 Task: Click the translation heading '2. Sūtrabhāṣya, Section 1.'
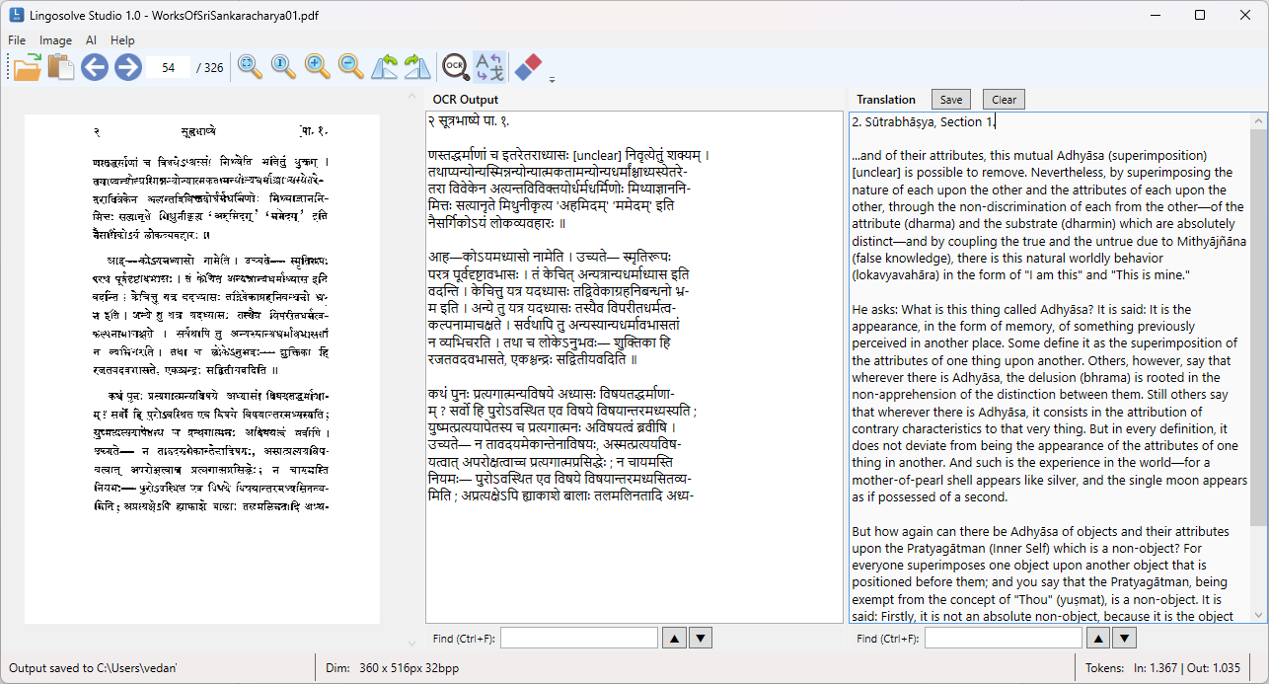point(923,121)
